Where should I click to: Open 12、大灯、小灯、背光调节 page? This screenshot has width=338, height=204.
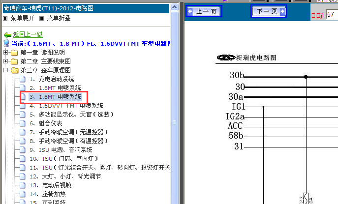[65, 176]
